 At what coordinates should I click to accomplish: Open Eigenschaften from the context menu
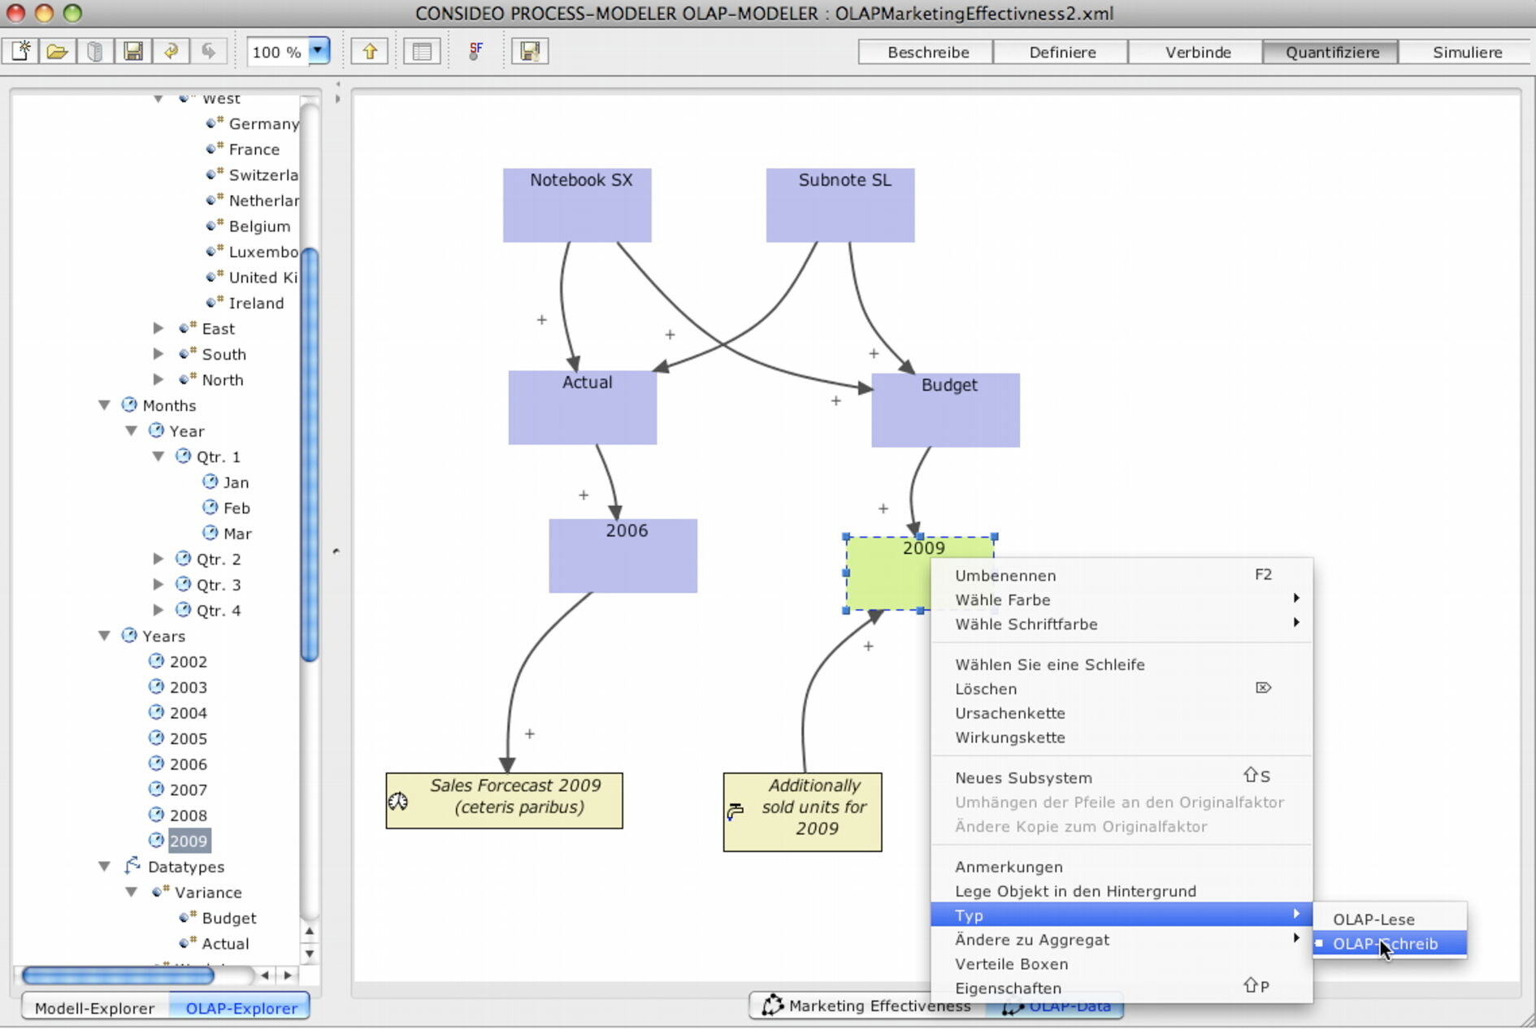[x=1122, y=988]
